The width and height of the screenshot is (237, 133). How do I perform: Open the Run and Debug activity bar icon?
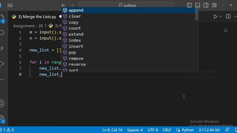pos(2,64)
